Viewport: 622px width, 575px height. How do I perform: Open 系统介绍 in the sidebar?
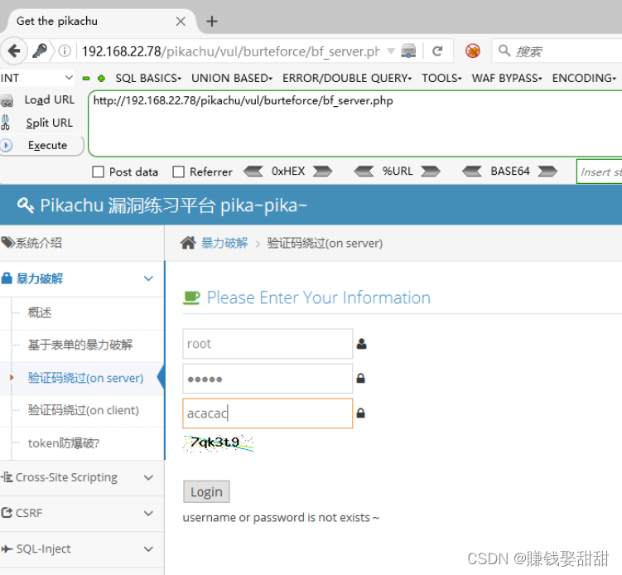[82, 243]
